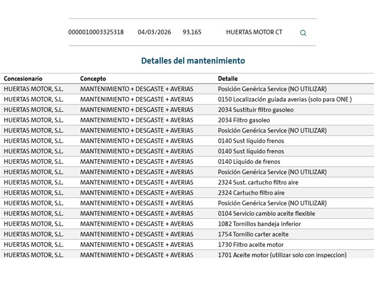Click the Concesionario column header
Screen dimensions: 374x281
(x=23, y=79)
